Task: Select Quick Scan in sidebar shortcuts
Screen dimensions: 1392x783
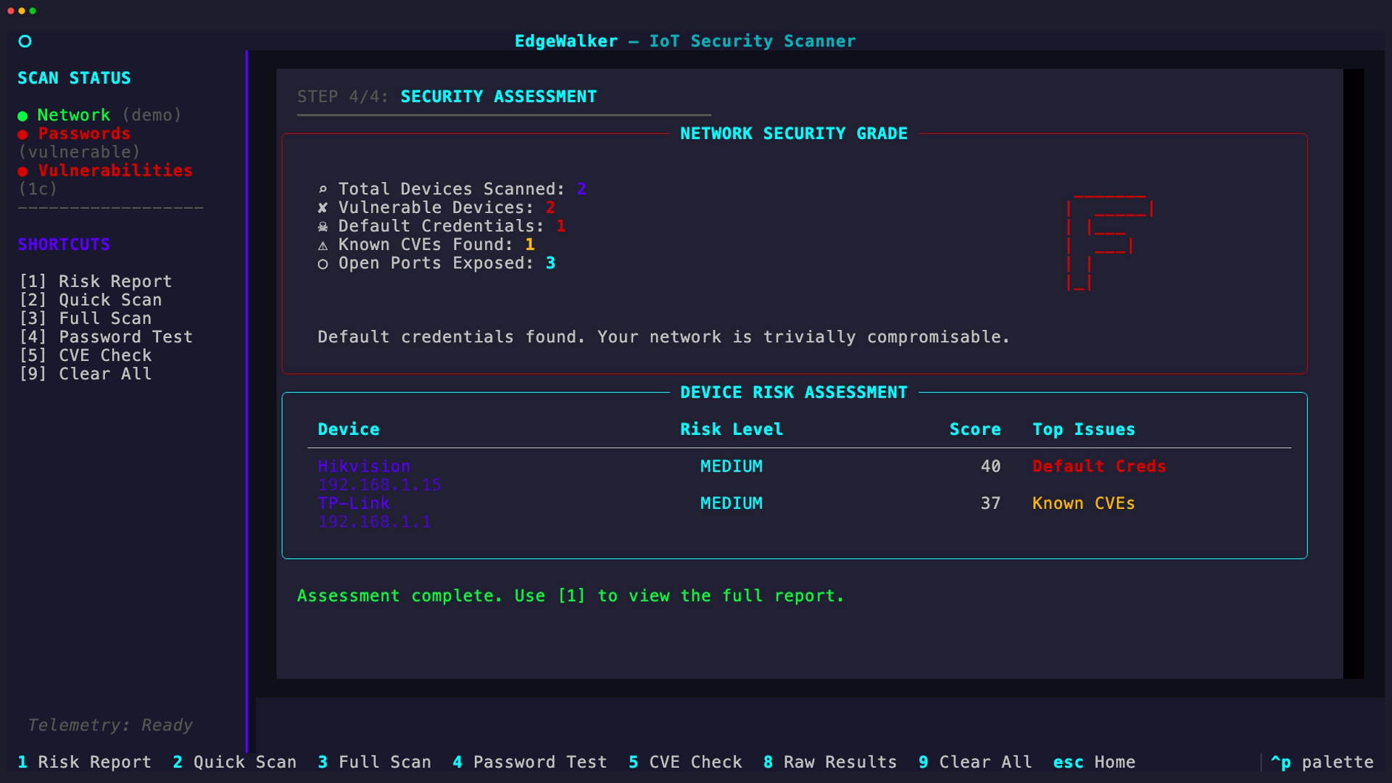Action: pyautogui.click(x=90, y=300)
